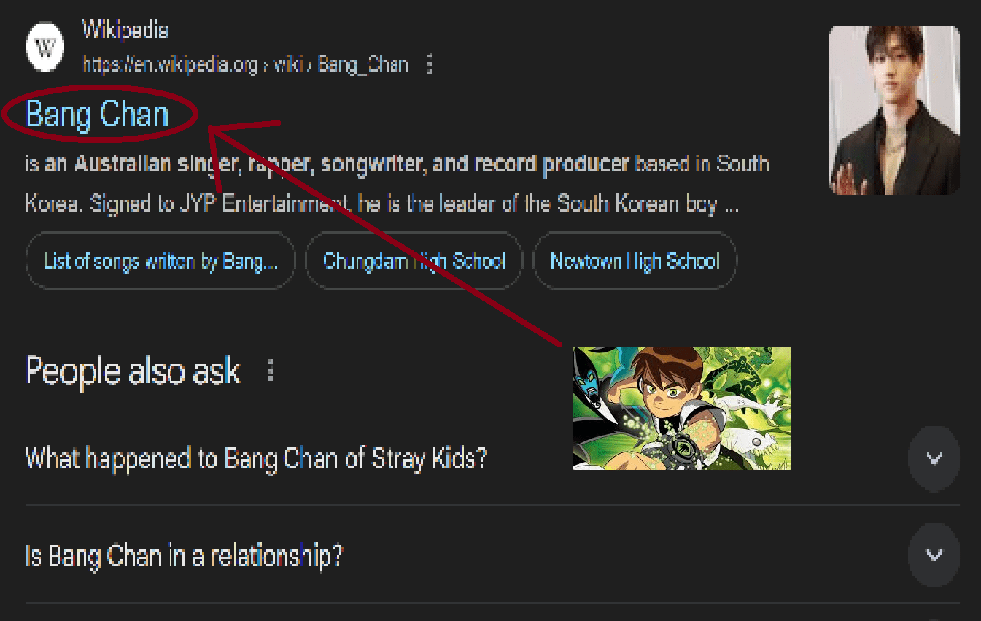981x621 pixels.
Task: Click the Wikipedia site name above the URL
Action: tap(125, 30)
